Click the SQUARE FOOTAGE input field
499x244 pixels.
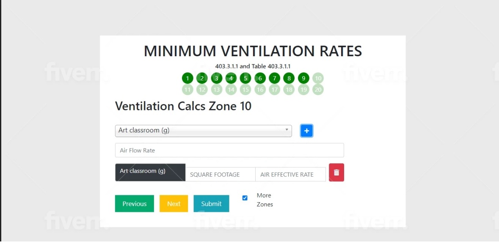[x=220, y=174]
